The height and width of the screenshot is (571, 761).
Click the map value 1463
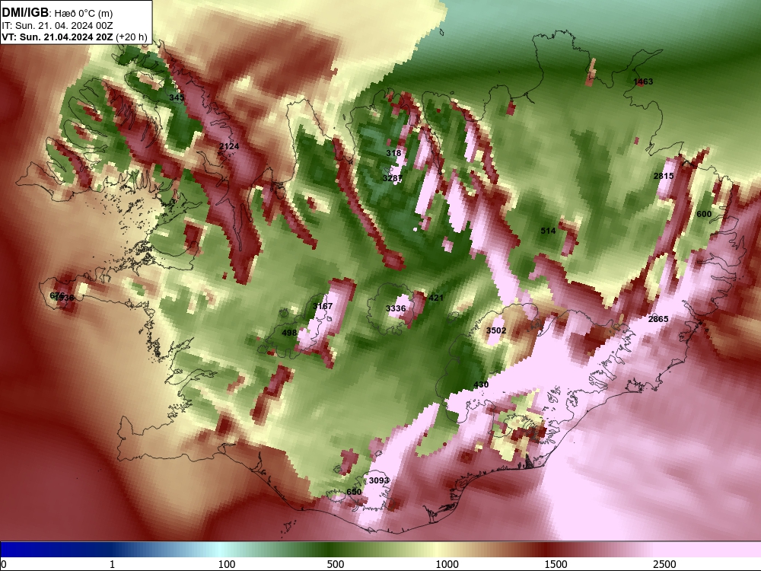(643, 81)
